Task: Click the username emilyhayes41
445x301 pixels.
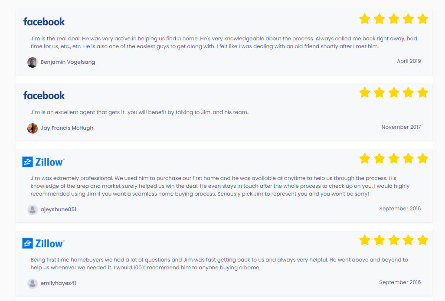Action: (59, 283)
